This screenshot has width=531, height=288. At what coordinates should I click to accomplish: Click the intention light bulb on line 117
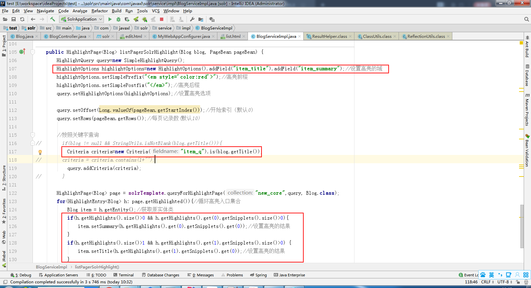click(x=40, y=152)
